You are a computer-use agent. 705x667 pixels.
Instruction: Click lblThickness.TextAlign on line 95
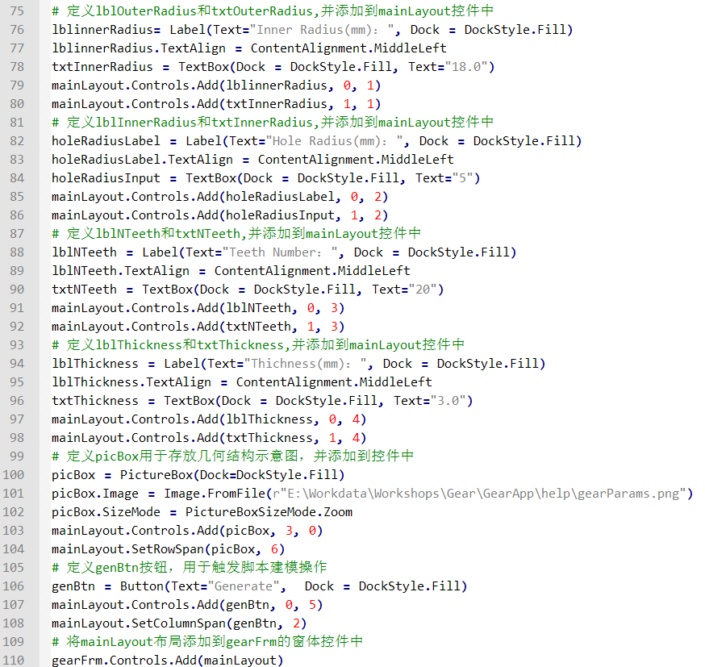pyautogui.click(x=131, y=382)
